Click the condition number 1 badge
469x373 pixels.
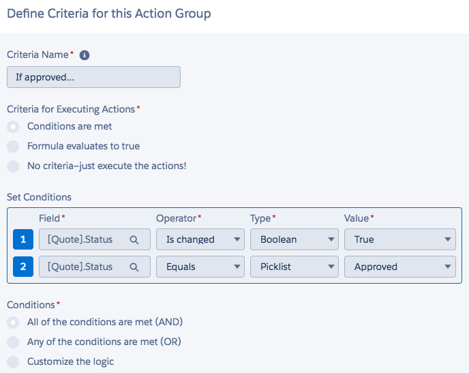click(22, 239)
